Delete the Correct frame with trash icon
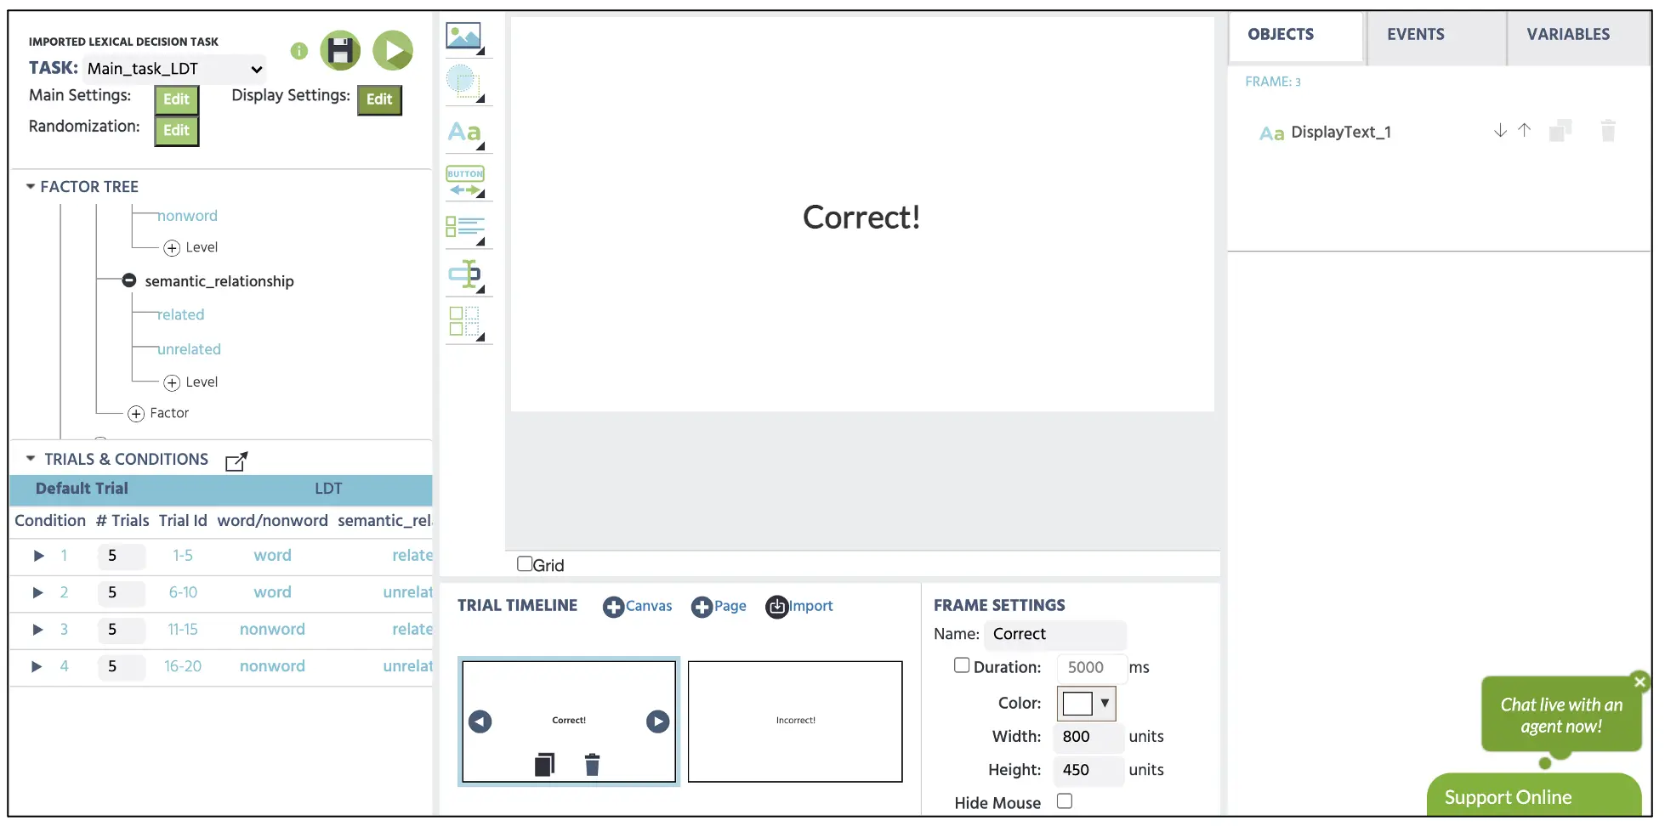Viewport: 1665px width, 826px height. [x=593, y=765]
